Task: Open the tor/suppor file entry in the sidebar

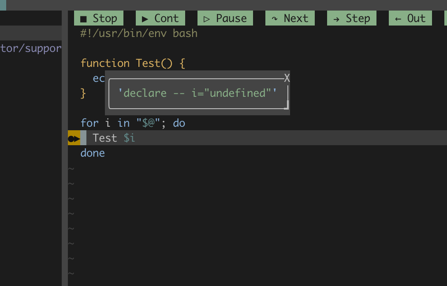Action: click(x=30, y=48)
